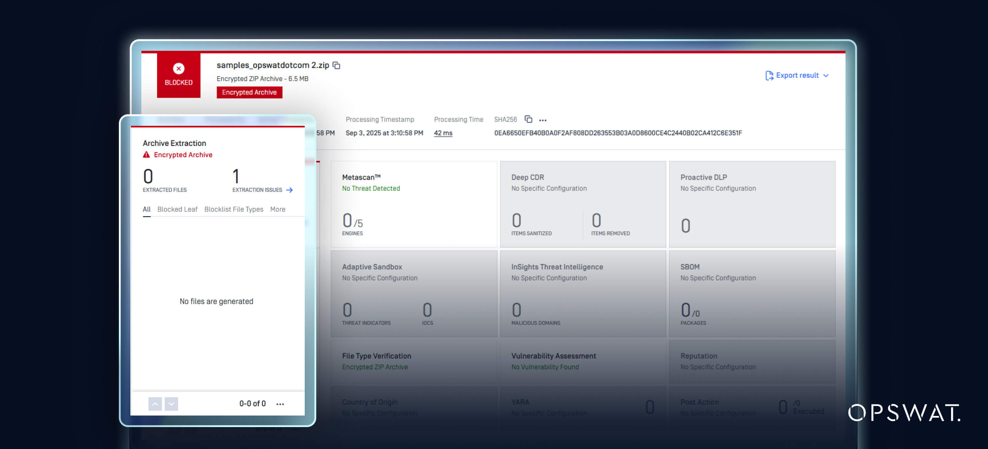Click the blocked status X icon
The width and height of the screenshot is (988, 449).
179,68
